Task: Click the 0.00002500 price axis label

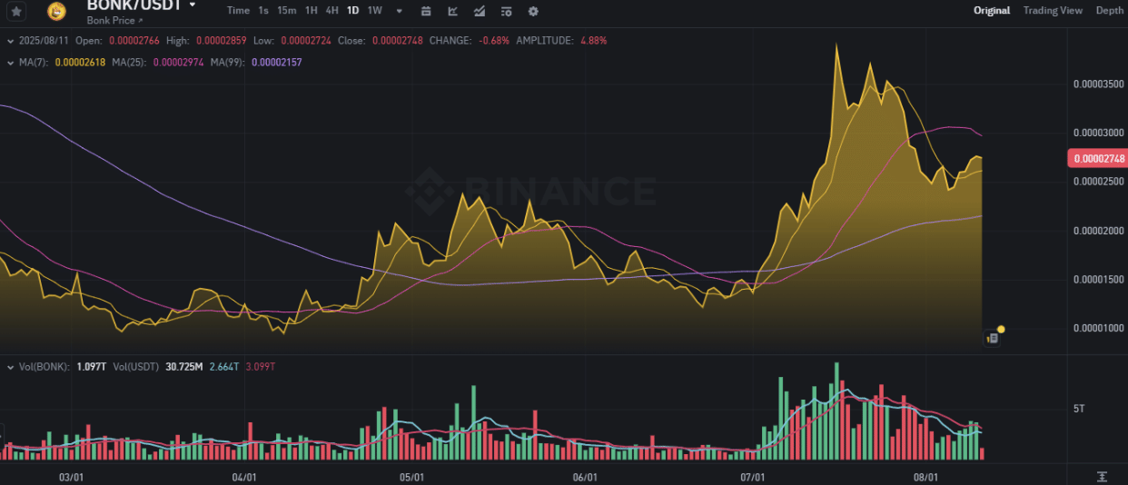Action: click(x=1099, y=182)
